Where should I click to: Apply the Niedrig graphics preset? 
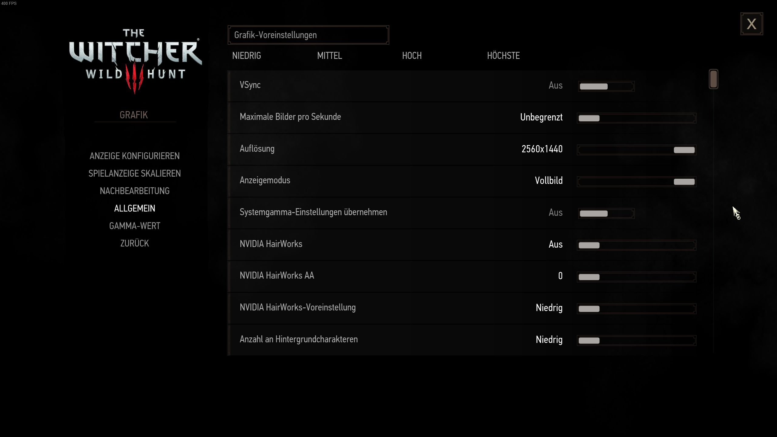pos(246,56)
